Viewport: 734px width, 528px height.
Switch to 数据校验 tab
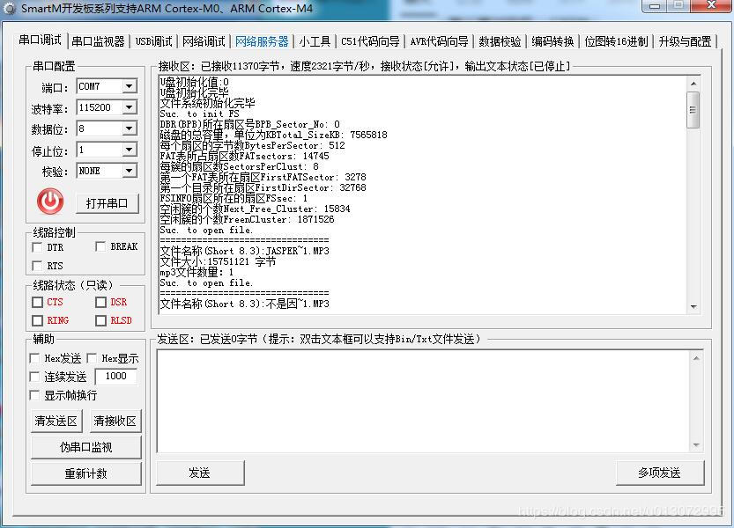coord(500,41)
